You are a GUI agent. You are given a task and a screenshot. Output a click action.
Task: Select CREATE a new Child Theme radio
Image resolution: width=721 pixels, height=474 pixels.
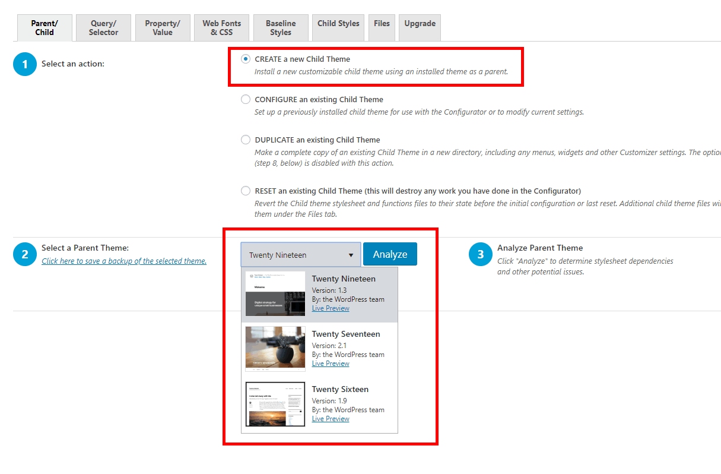pyautogui.click(x=246, y=59)
